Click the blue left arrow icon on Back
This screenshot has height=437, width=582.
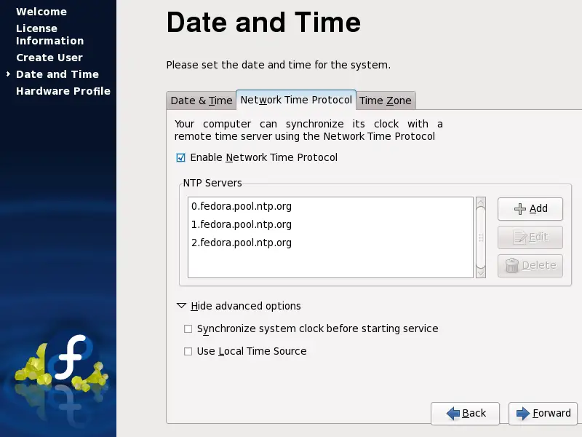pyautogui.click(x=453, y=413)
